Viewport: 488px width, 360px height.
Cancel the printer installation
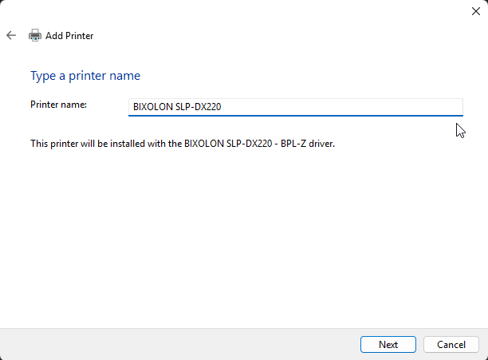(451, 344)
